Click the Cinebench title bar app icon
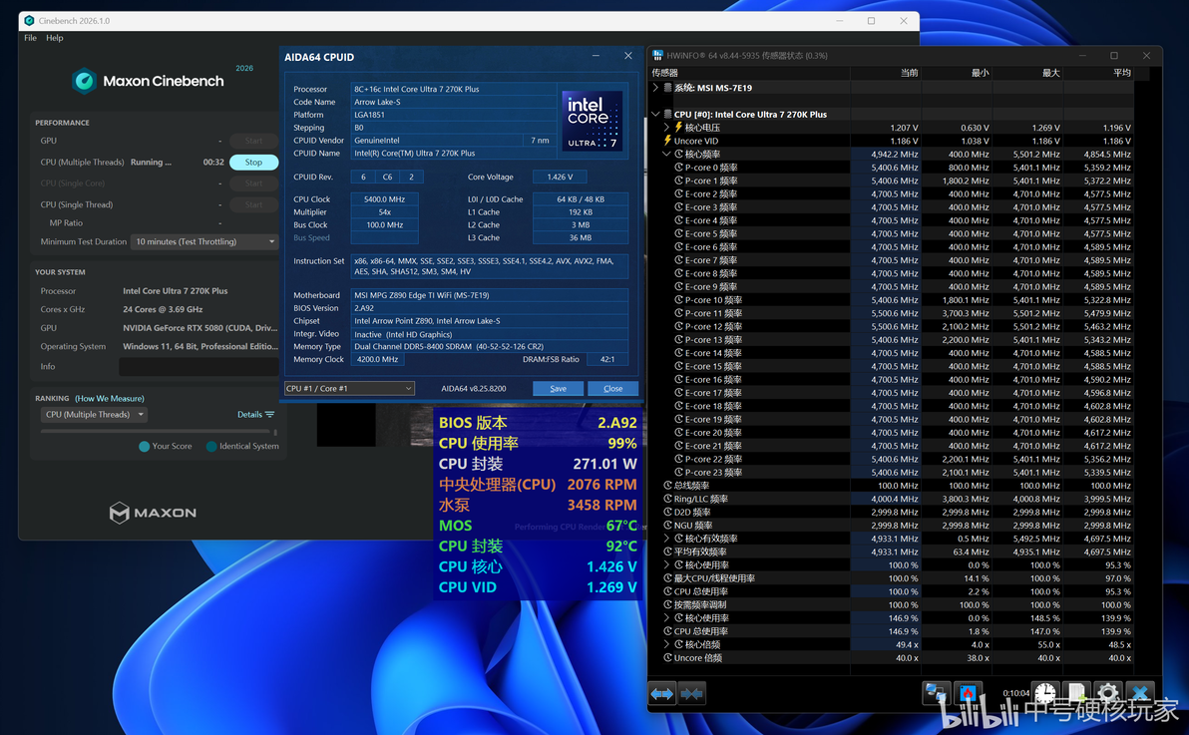 [x=30, y=21]
